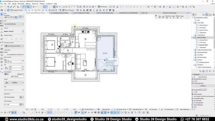The width and height of the screenshot is (215, 121).
Task: Click the Settings... button in Properties
Action: (203, 86)
